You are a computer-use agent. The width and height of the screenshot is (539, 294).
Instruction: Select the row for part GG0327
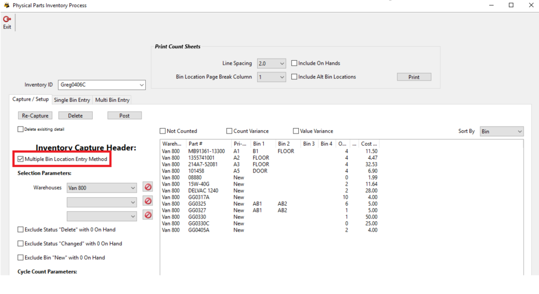tap(270, 210)
